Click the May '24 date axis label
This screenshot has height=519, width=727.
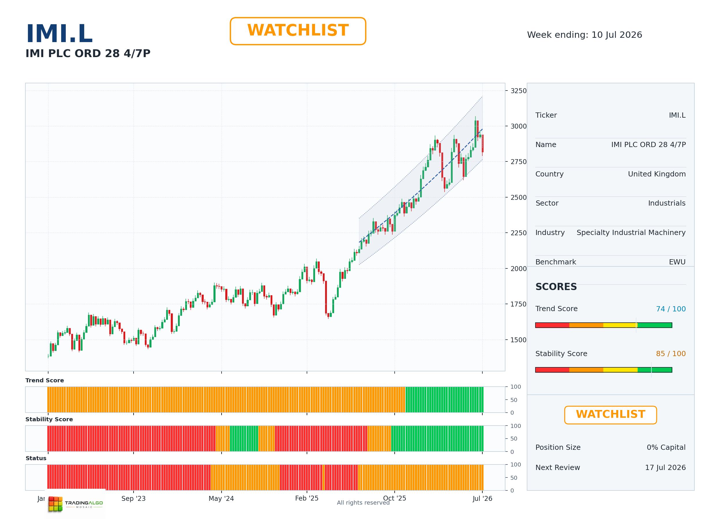click(221, 499)
